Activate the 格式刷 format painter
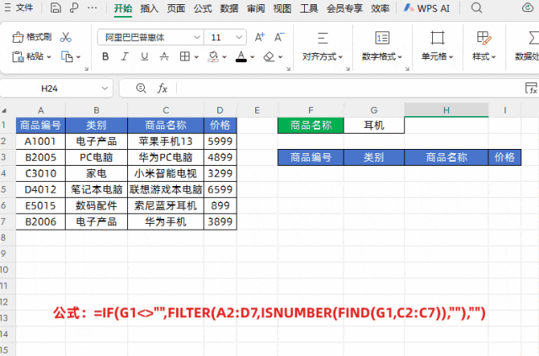Image resolution: width=539 pixels, height=356 pixels. click(x=32, y=37)
